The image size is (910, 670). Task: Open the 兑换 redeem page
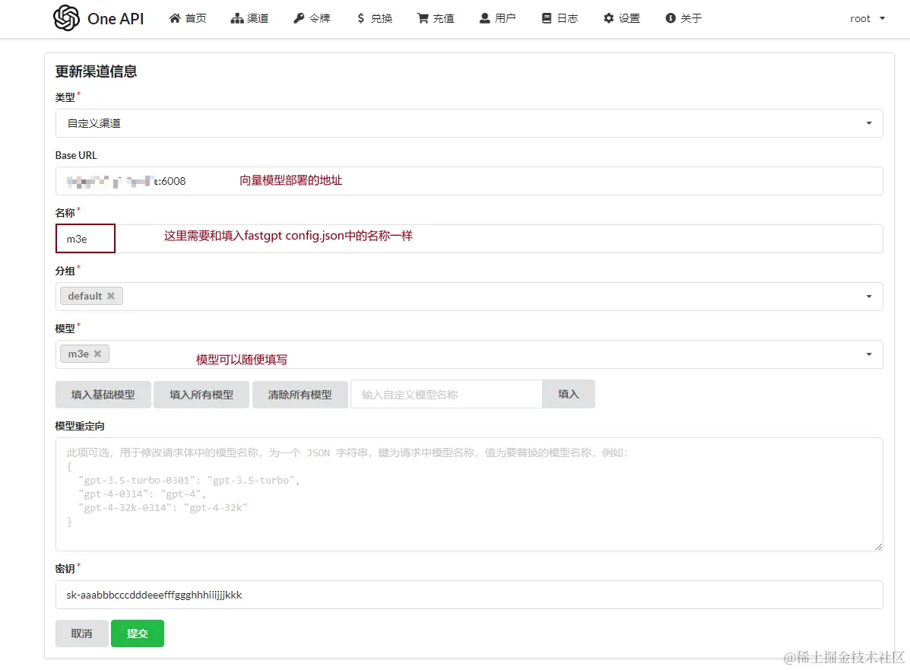374,18
